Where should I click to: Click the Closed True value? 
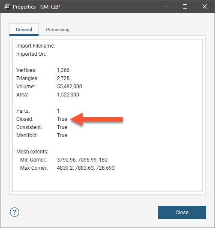click(x=62, y=119)
